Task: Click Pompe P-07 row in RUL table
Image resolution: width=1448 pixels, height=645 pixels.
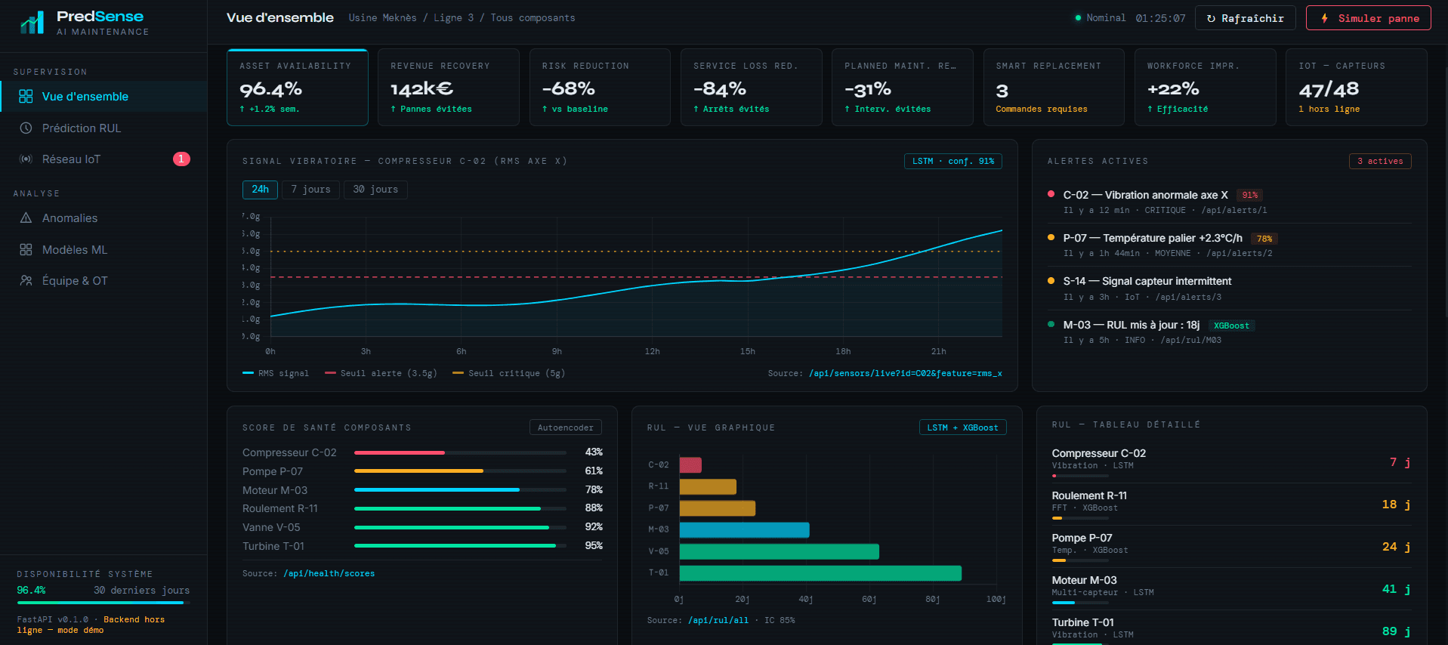Action: click(x=1231, y=546)
